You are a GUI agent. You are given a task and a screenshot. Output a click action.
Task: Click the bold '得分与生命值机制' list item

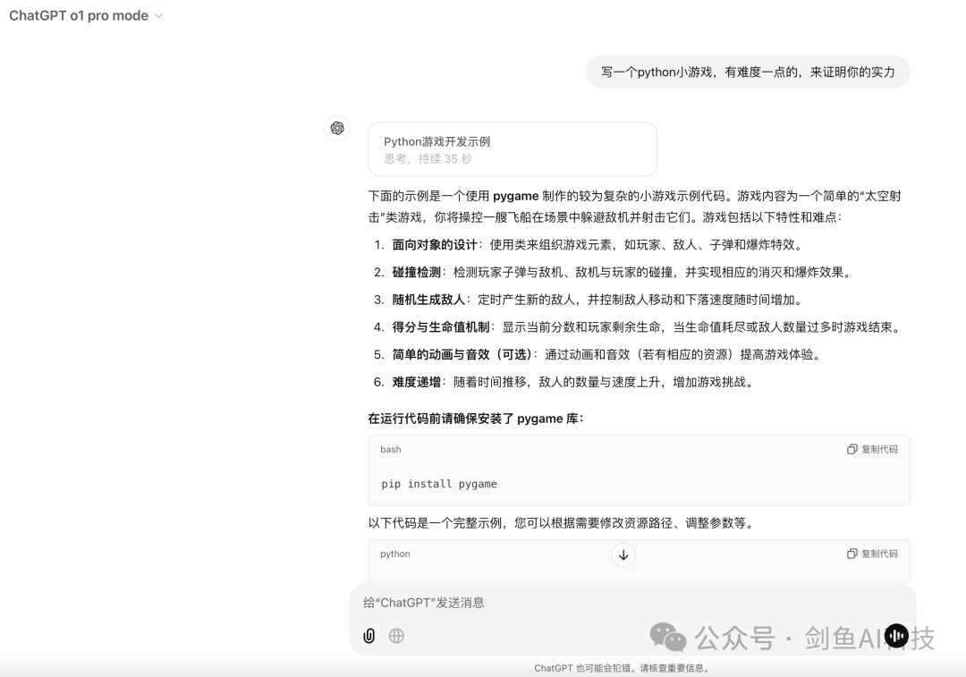(x=440, y=327)
